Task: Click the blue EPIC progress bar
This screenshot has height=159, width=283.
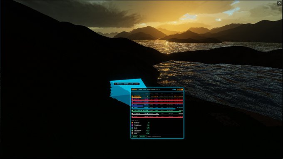Action: coord(137,106)
